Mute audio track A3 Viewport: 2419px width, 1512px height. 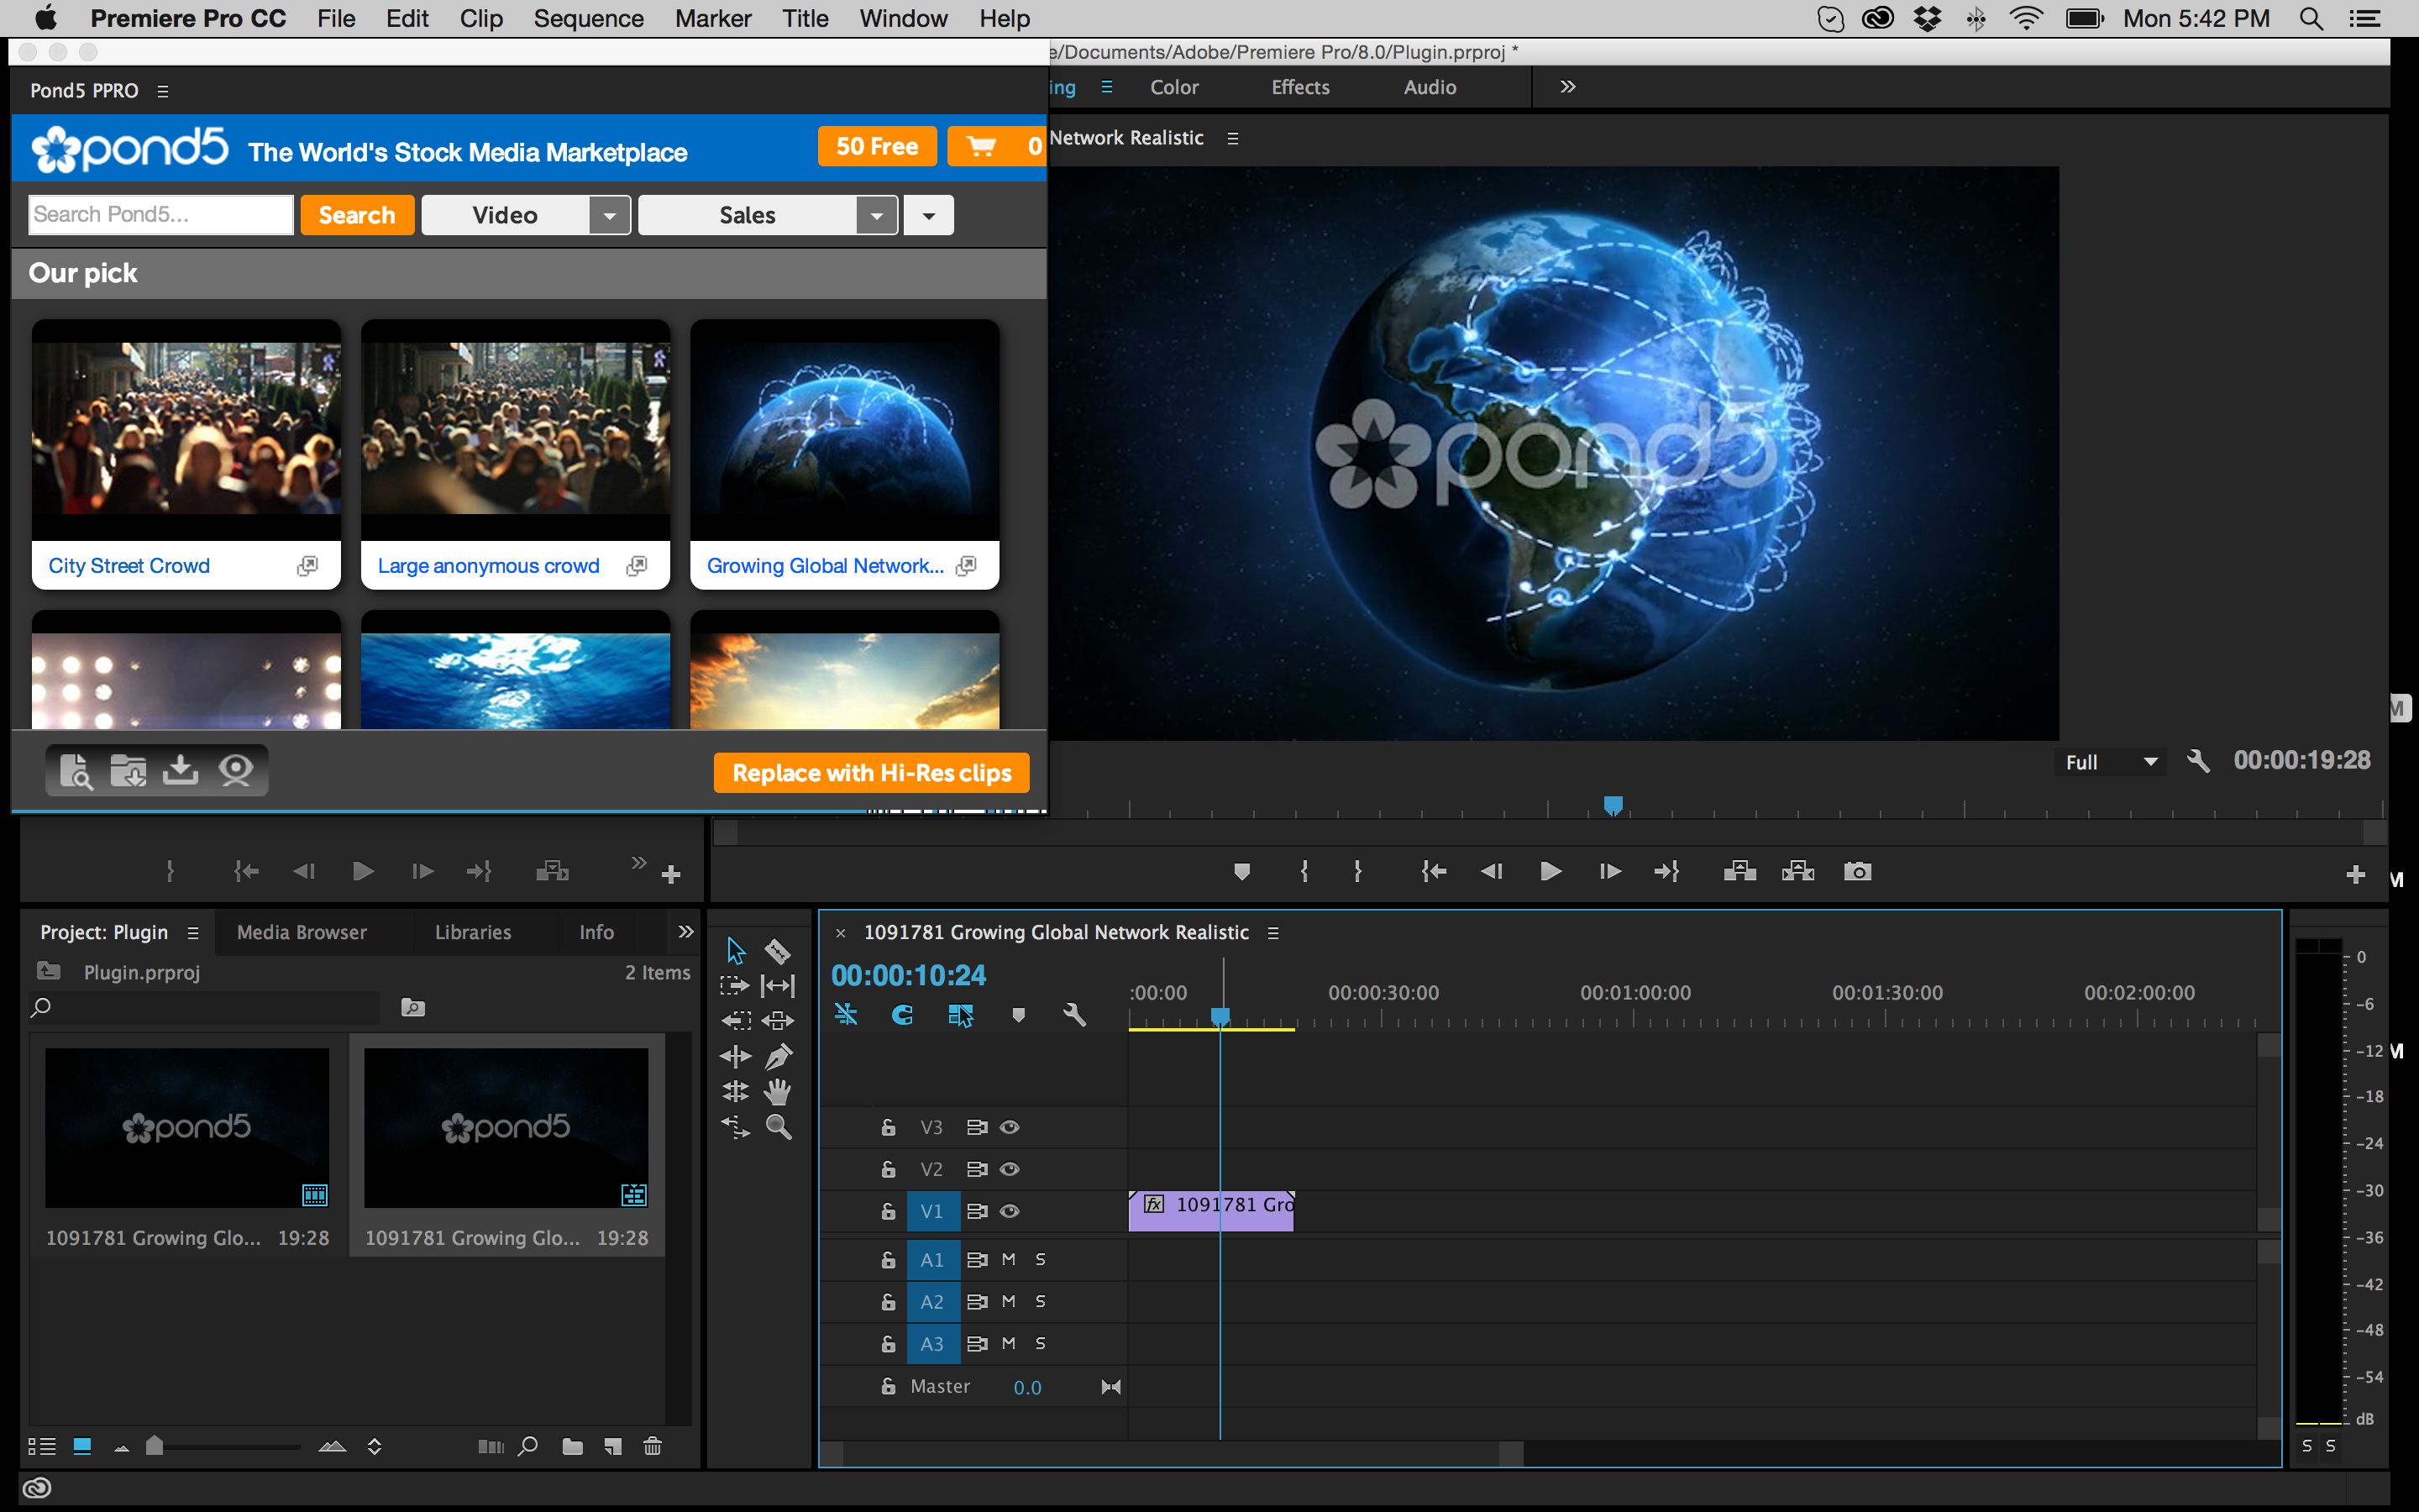coord(1009,1343)
